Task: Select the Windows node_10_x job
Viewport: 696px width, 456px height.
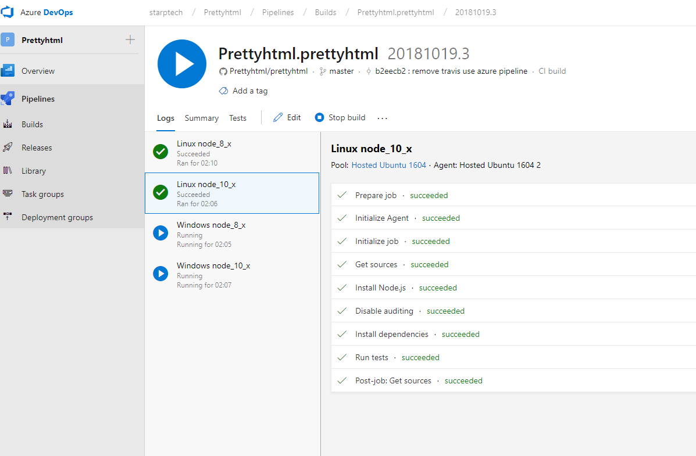Action: click(x=231, y=275)
